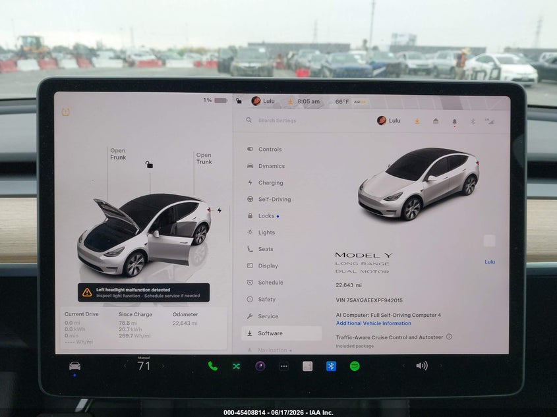Tap the download icon in settings header
The height and width of the screenshot is (417, 557).
point(417,121)
